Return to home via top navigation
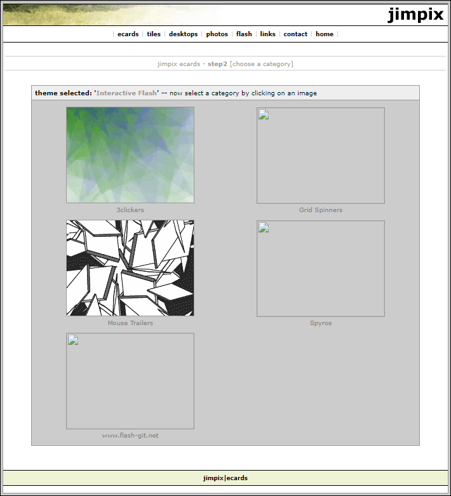The width and height of the screenshot is (451, 496). coord(324,34)
